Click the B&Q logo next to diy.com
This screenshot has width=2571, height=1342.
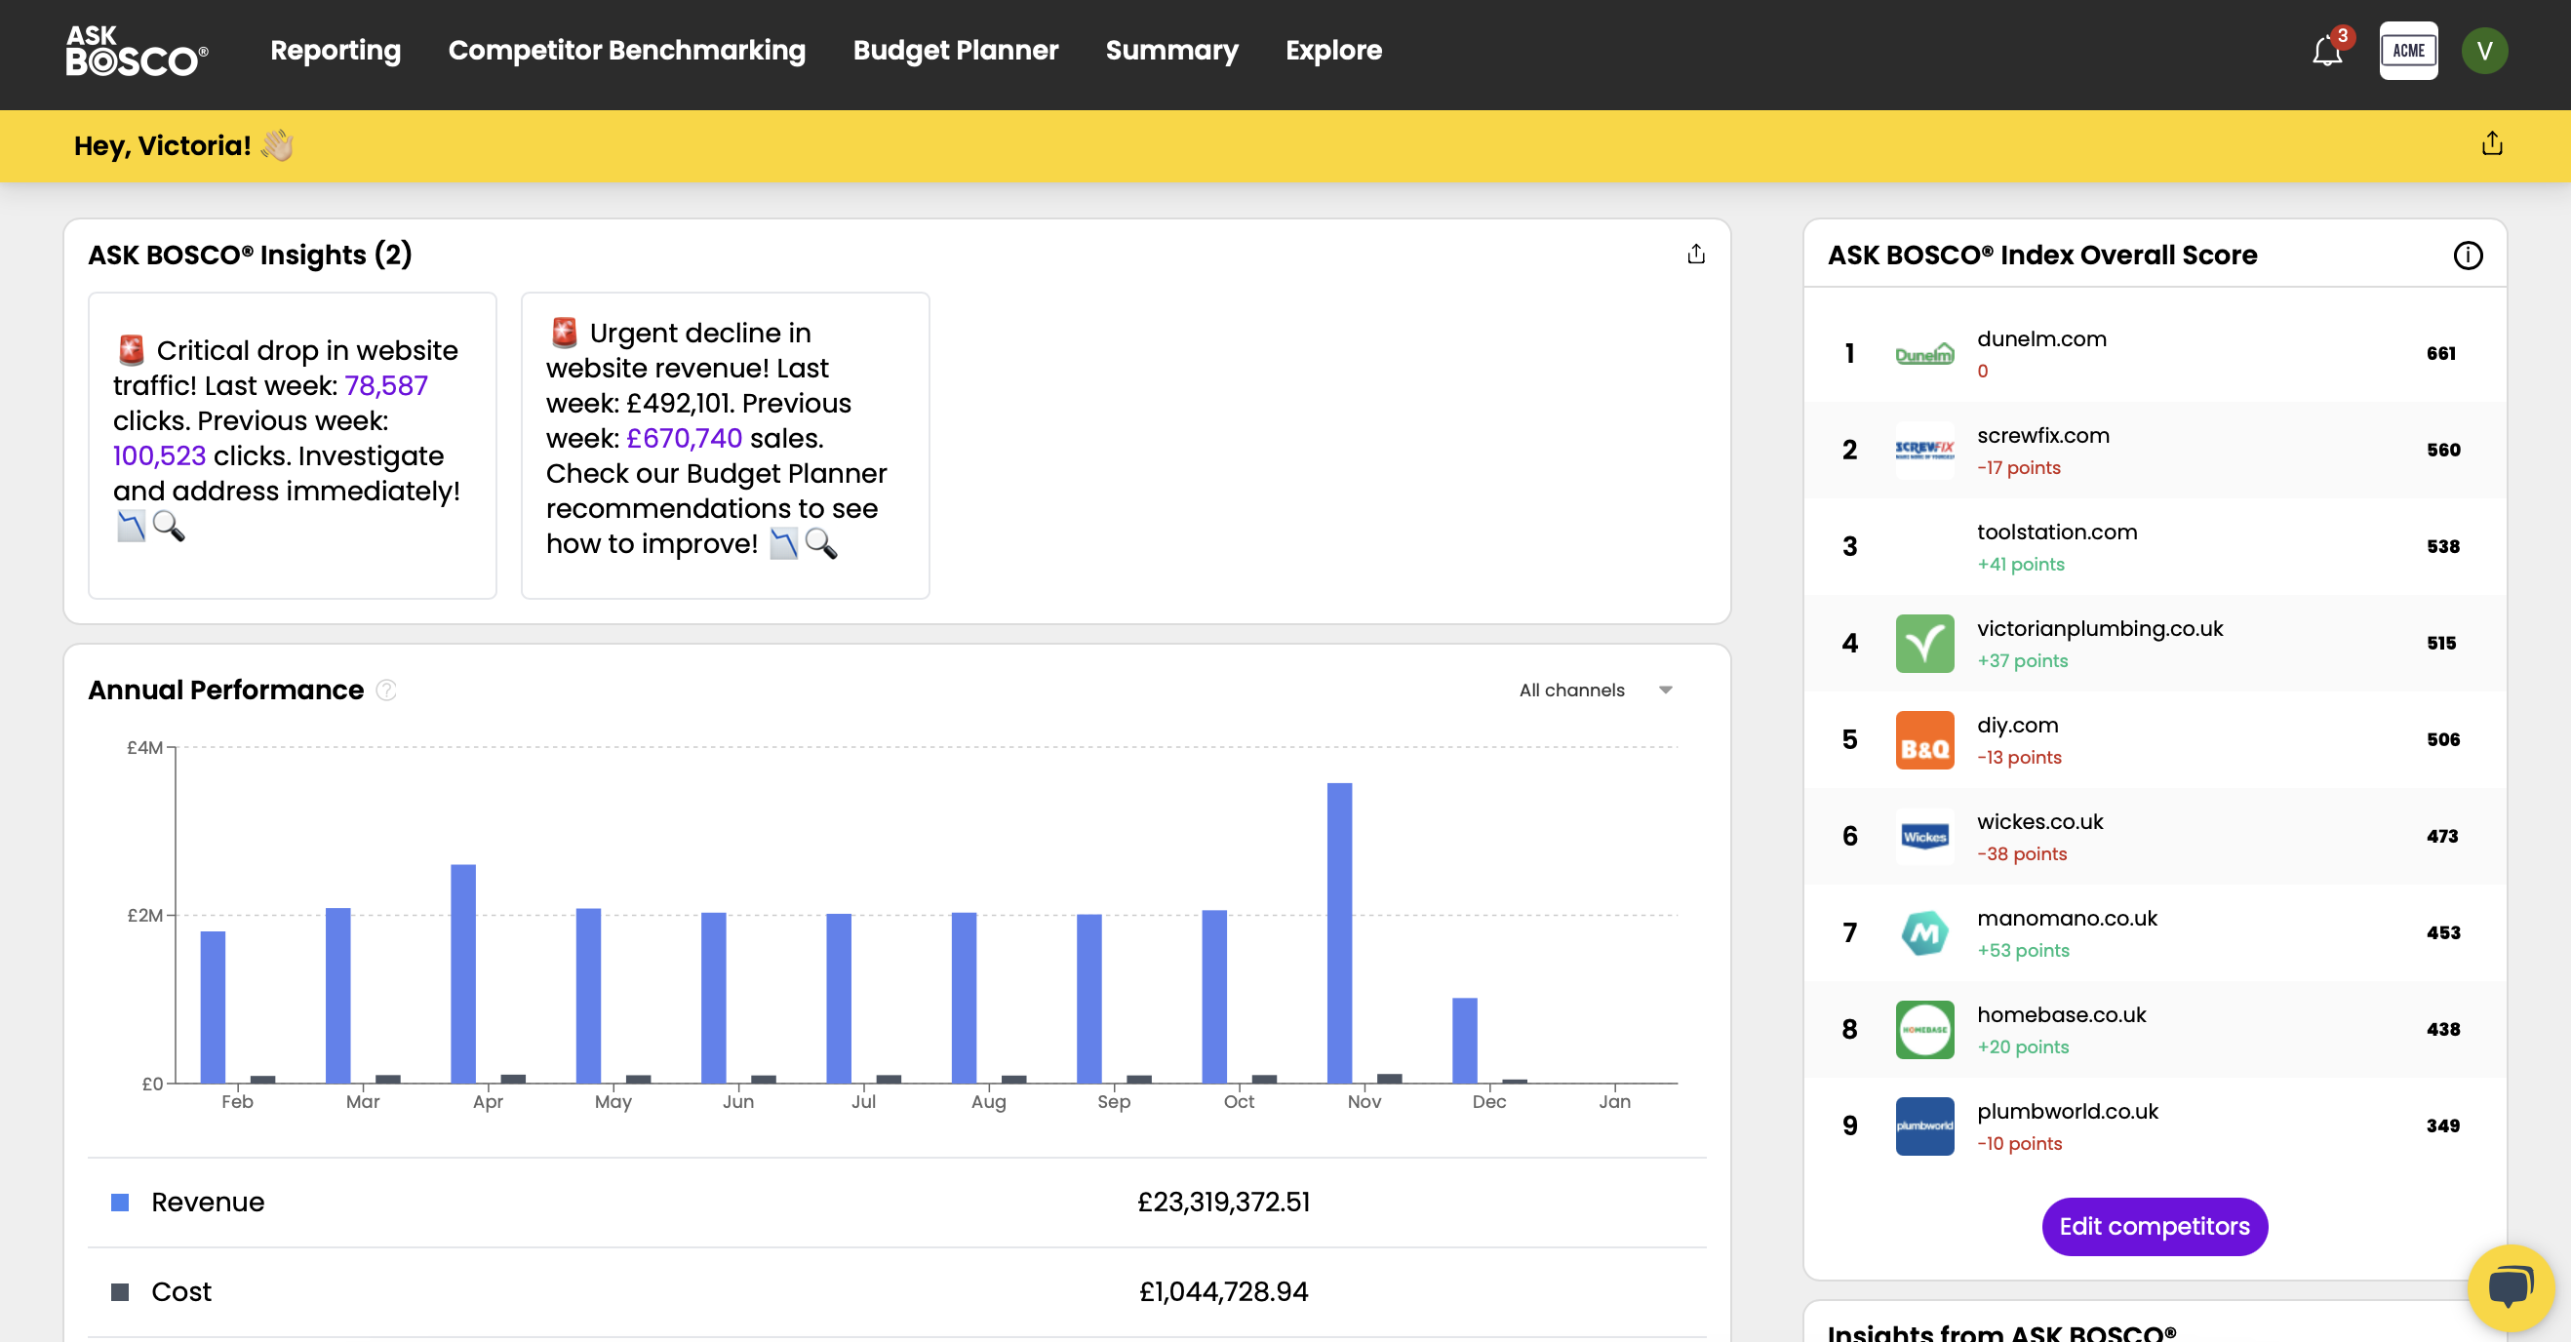(1924, 740)
